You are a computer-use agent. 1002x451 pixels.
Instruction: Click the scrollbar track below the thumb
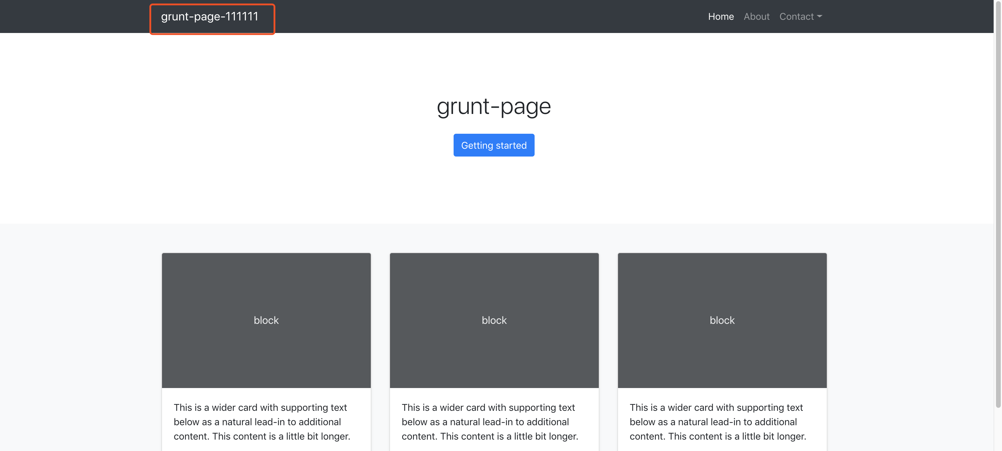(x=998, y=430)
